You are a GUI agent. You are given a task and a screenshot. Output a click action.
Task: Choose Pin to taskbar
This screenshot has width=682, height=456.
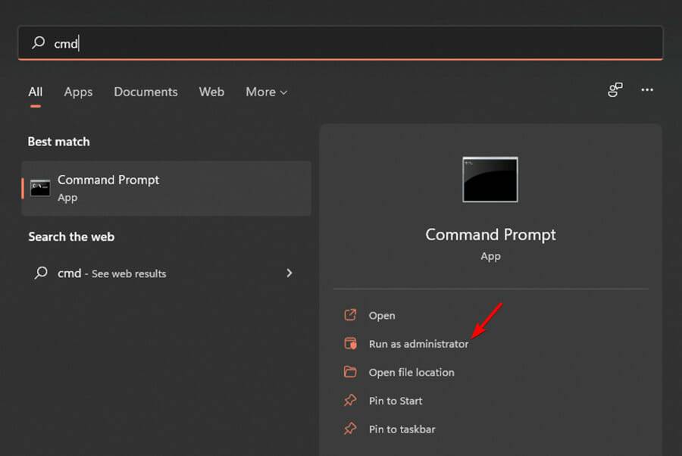point(402,429)
